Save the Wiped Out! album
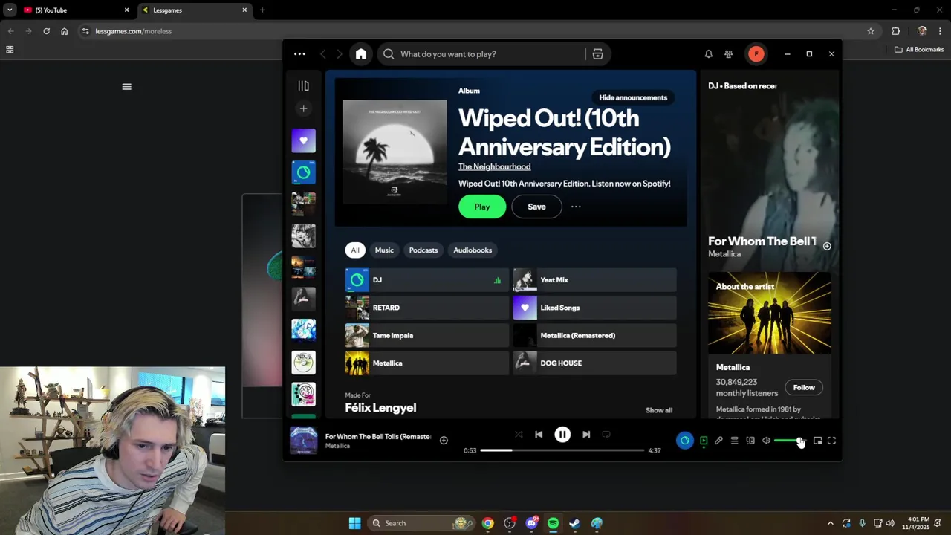Screen dimensions: 951x535 tap(536, 207)
